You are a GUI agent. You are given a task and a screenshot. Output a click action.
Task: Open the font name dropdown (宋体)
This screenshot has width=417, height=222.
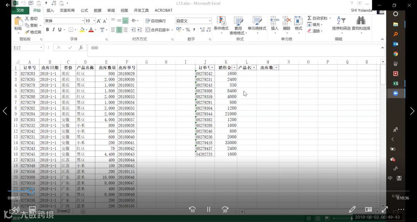(x=83, y=21)
